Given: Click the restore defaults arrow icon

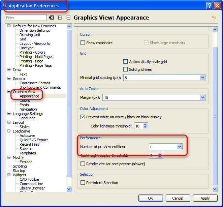Looking at the screenshot, I should click(x=214, y=18).
